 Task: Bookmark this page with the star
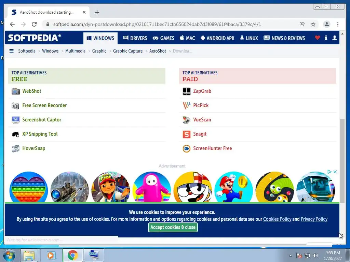click(x=313, y=24)
